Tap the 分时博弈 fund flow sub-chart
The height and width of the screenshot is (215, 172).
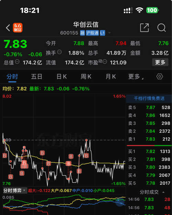(64, 205)
